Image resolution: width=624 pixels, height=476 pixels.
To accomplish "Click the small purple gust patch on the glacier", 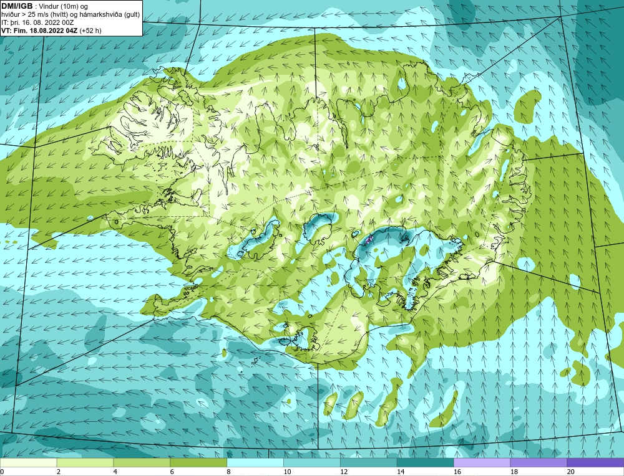I will click(369, 239).
